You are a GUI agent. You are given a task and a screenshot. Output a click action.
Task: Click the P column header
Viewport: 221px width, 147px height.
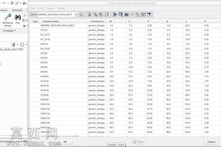tap(205, 21)
